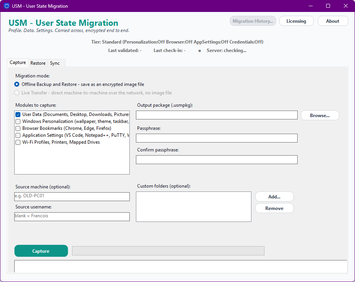Minimize the USM window
This screenshot has height=282, width=355.
coord(311,6)
